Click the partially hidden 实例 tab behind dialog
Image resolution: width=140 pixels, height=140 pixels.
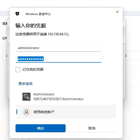point(5,24)
